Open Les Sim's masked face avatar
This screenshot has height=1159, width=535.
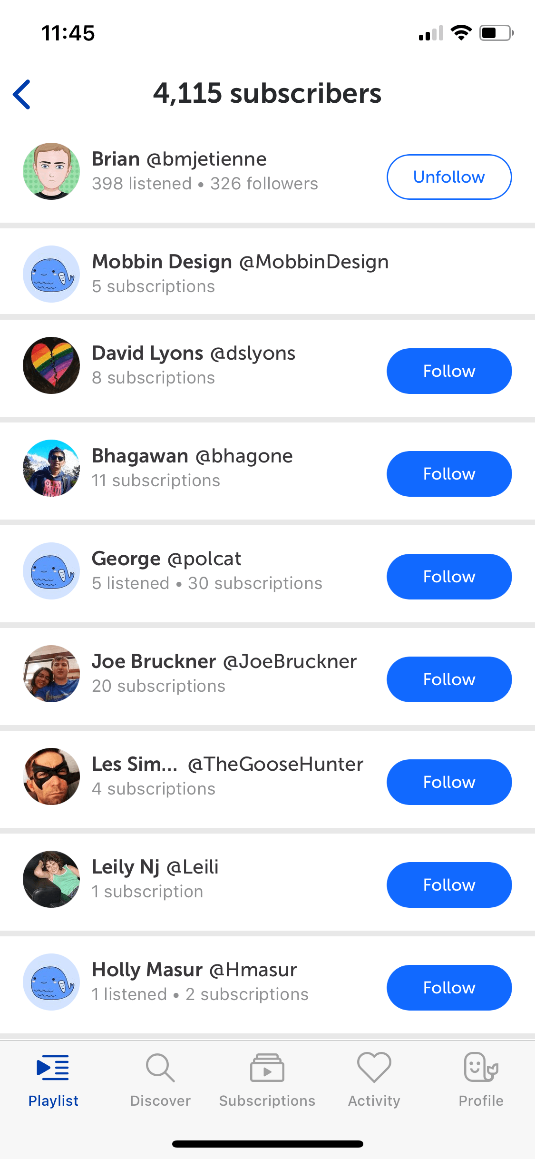(51, 776)
